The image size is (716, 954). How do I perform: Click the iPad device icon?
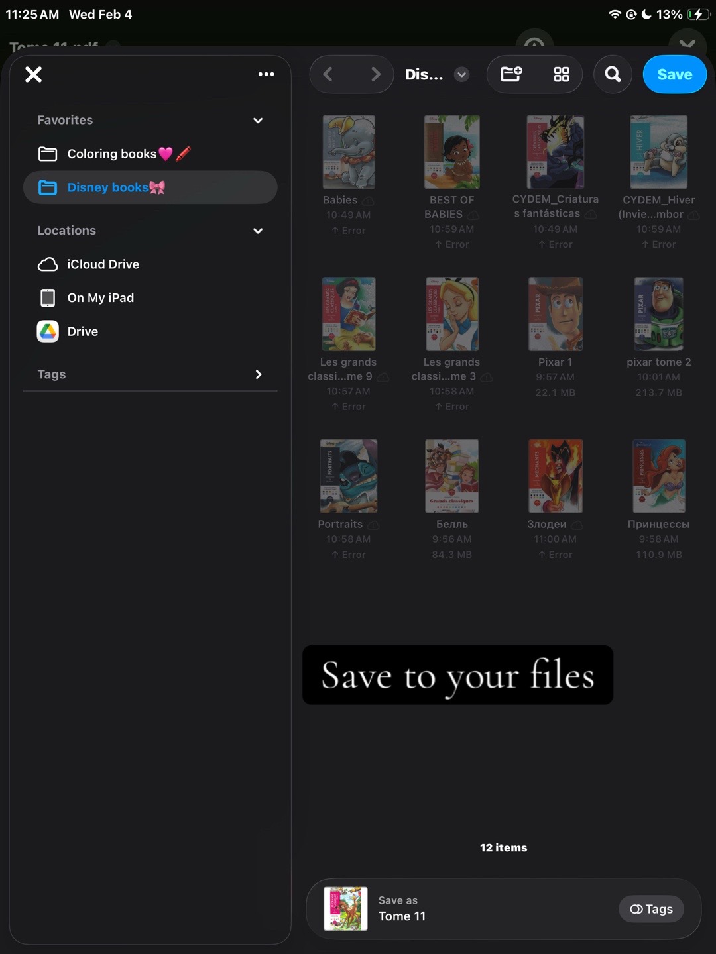48,298
